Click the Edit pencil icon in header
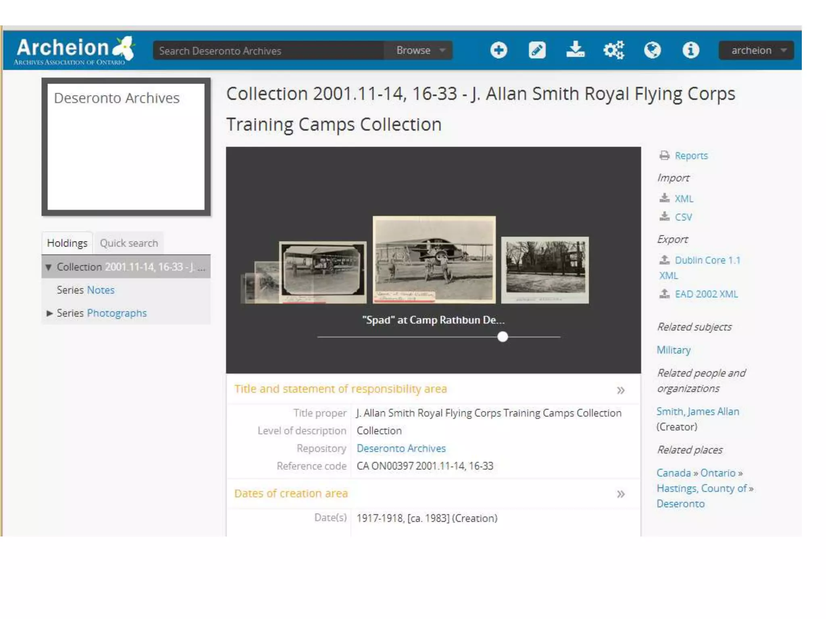Image resolution: width=826 pixels, height=619 pixels. [537, 50]
